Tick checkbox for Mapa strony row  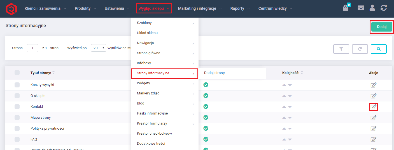[17, 118]
